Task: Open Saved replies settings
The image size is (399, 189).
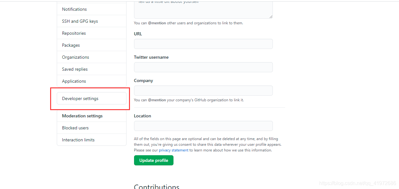Action: [x=74, y=69]
